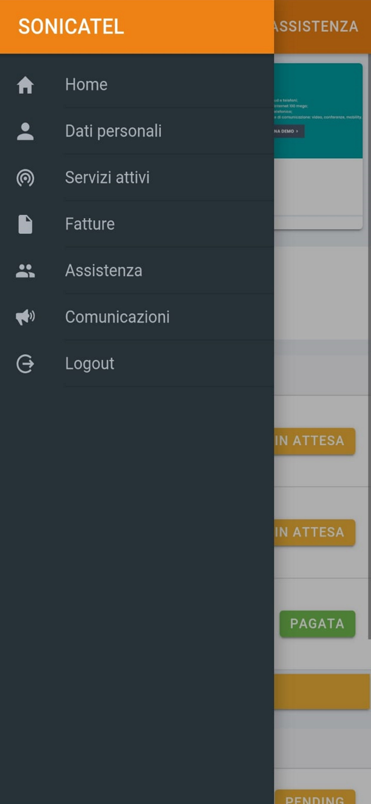Click the SONICATEL drawer header title
Image resolution: width=371 pixels, height=804 pixels.
coord(71,27)
